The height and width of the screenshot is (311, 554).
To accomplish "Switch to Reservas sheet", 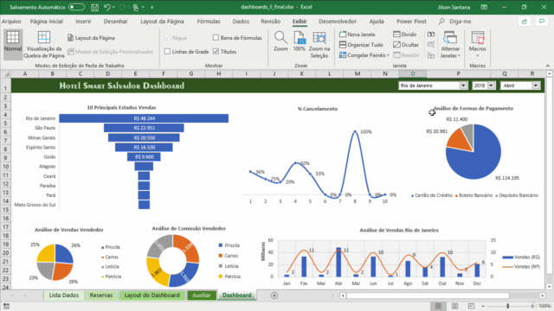I will coord(101,295).
